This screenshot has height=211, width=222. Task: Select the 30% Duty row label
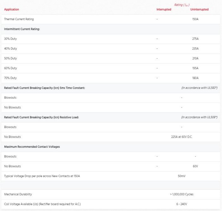click(x=10, y=39)
